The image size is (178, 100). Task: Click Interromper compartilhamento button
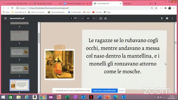tap(105, 91)
